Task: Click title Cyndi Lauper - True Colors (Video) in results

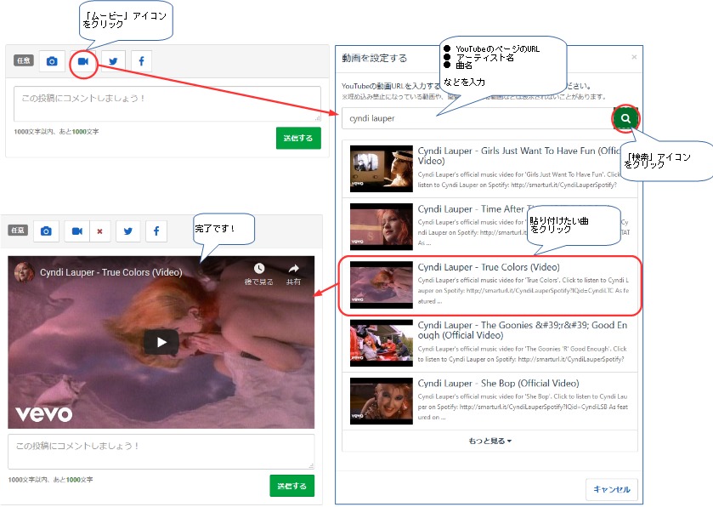Action: 489,267
